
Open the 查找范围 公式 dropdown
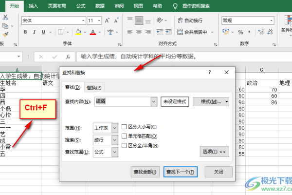click(115, 152)
